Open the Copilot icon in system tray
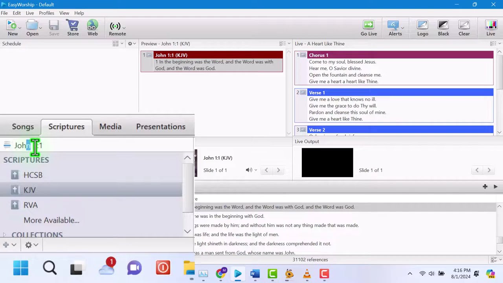Viewport: 503px width, 283px height. [x=490, y=274]
